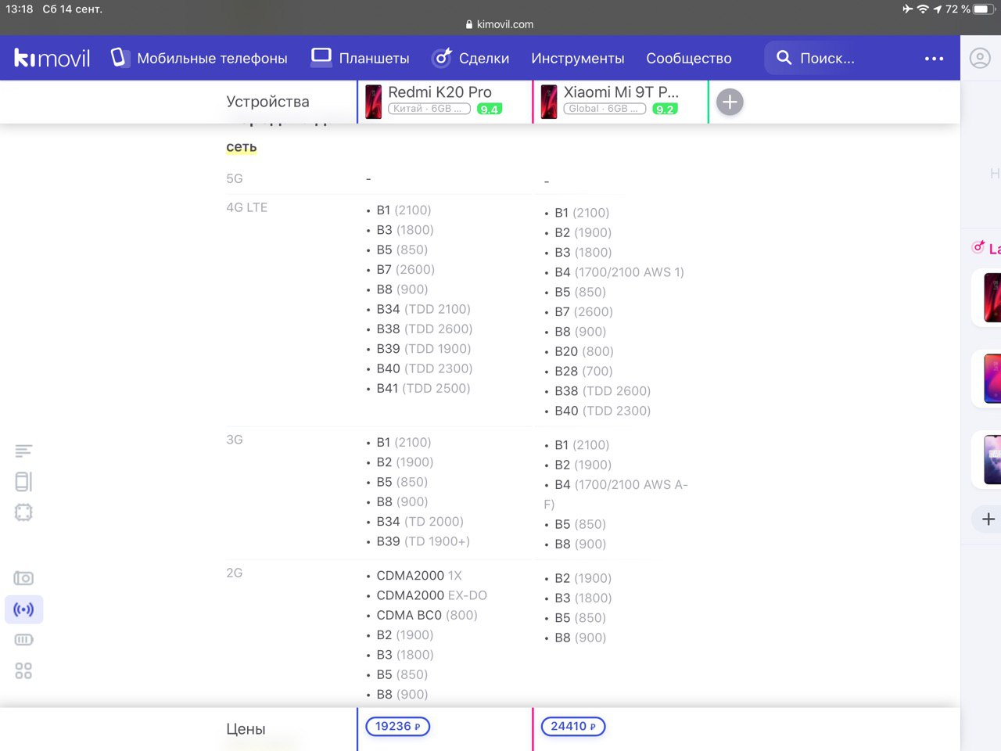Add another device with plus button
The image size is (1001, 751).
coord(730,102)
